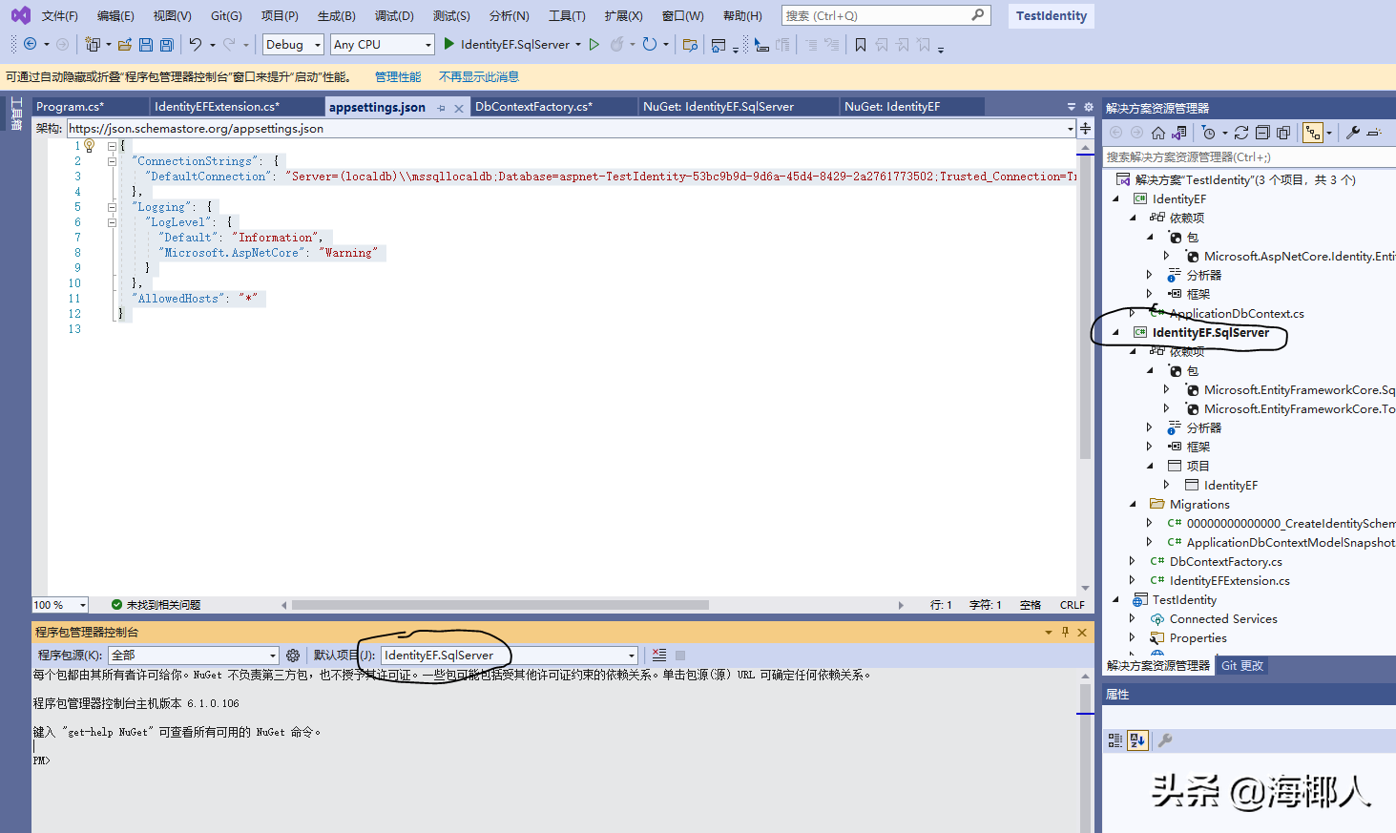Switch to the DbContextFactory.cs tab
Viewport: 1396px width, 833px height.
click(533, 107)
